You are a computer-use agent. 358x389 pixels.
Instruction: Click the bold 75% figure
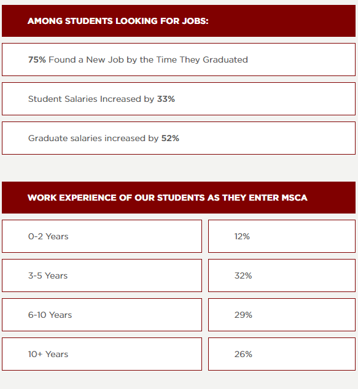(x=37, y=60)
